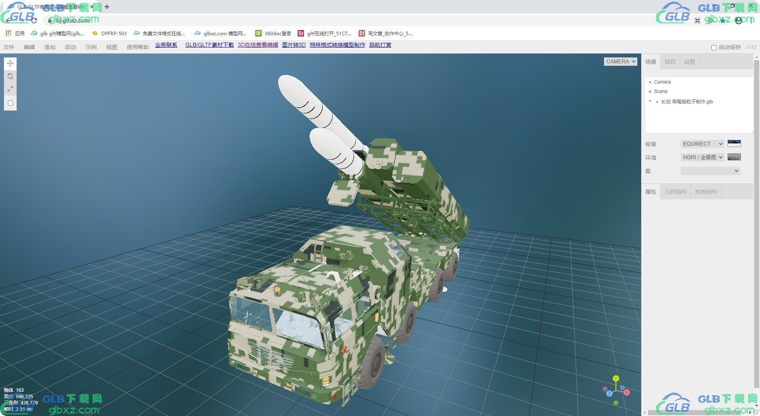Select the Camera object in scene tree
760x416 pixels.
(x=662, y=82)
